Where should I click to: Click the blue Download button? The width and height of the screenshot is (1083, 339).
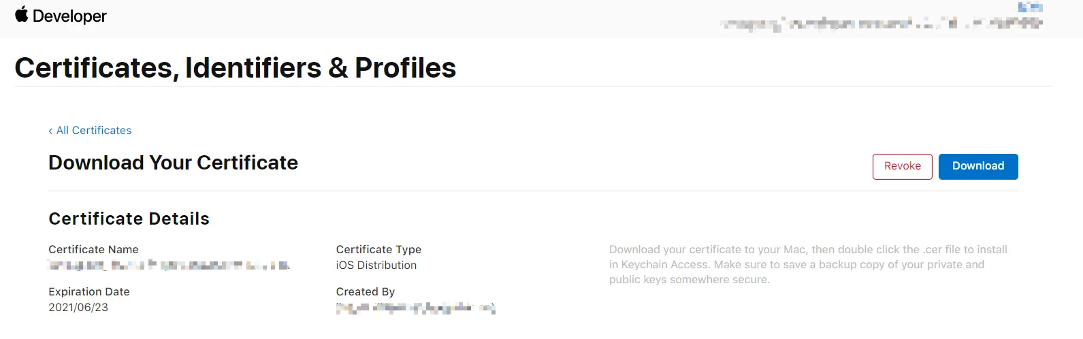977,166
